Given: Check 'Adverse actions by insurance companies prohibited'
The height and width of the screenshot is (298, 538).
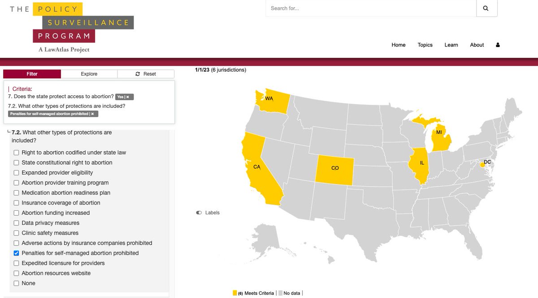Looking at the screenshot, I should [17, 243].
